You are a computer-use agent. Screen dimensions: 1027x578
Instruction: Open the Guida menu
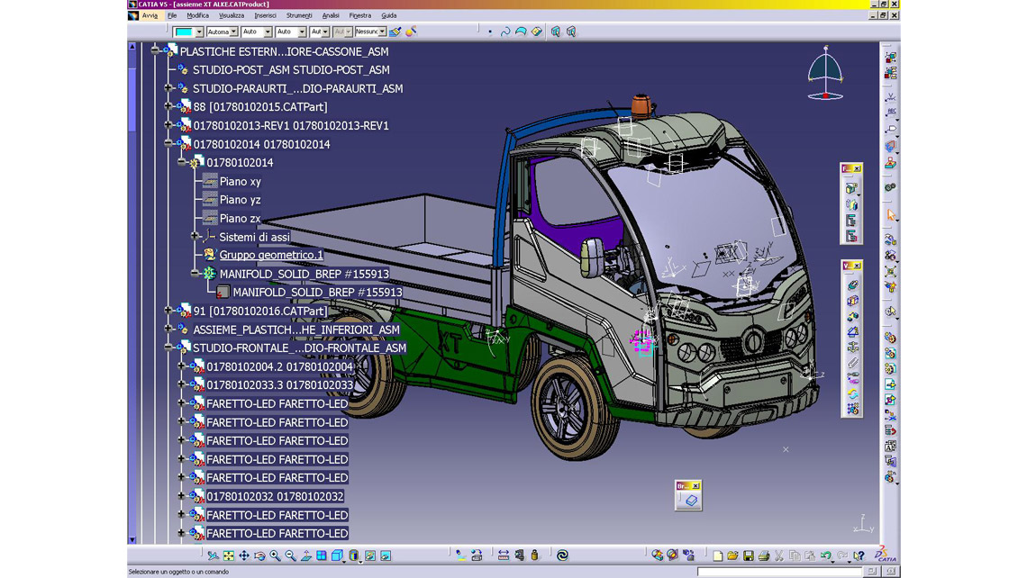pos(389,15)
